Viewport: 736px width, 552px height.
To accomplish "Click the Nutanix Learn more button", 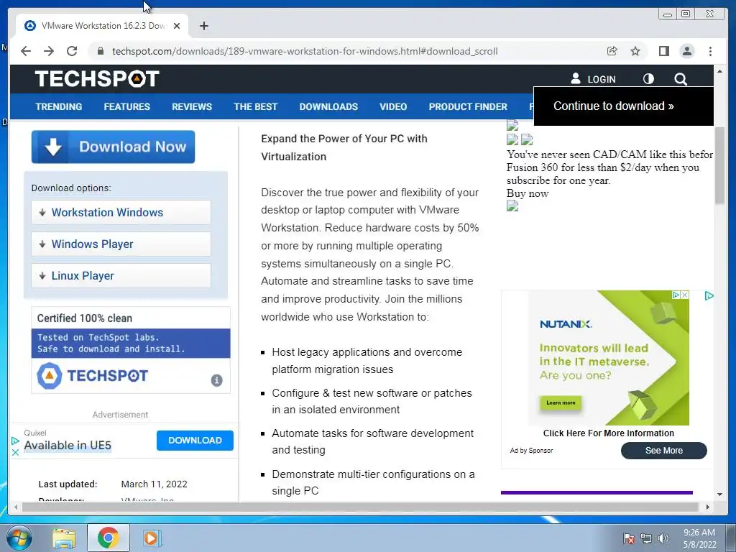I will click(x=561, y=402).
